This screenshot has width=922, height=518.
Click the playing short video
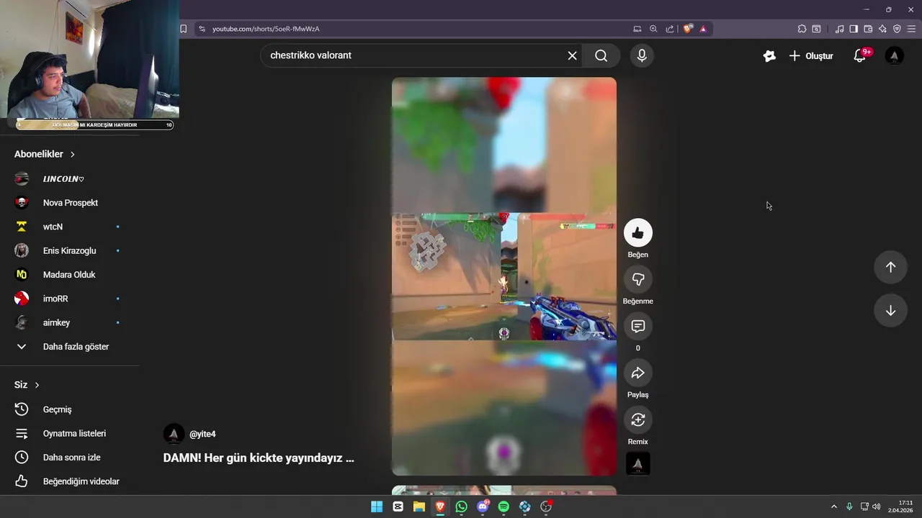[x=504, y=276]
